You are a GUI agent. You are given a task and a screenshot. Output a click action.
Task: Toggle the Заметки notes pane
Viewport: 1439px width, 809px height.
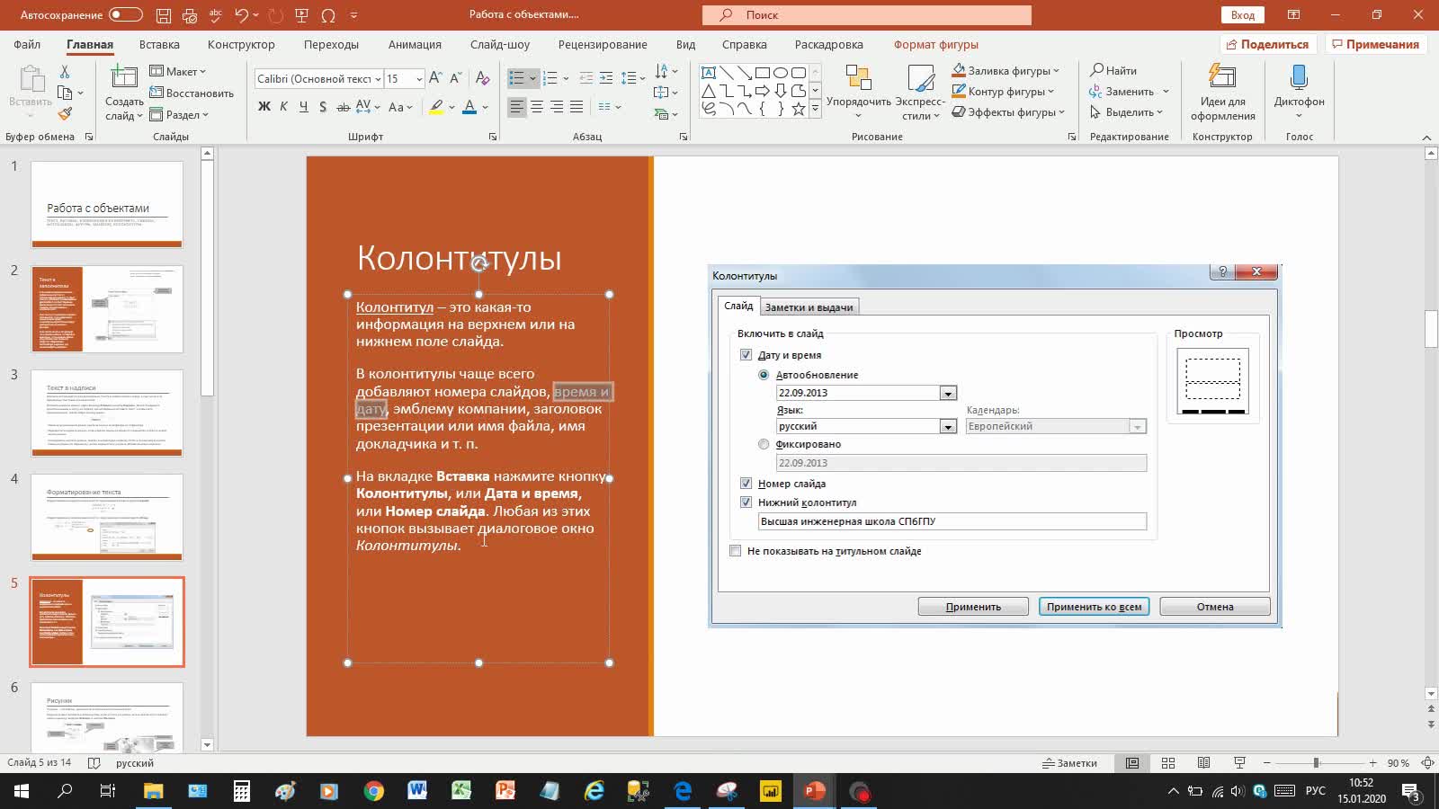[1069, 763]
